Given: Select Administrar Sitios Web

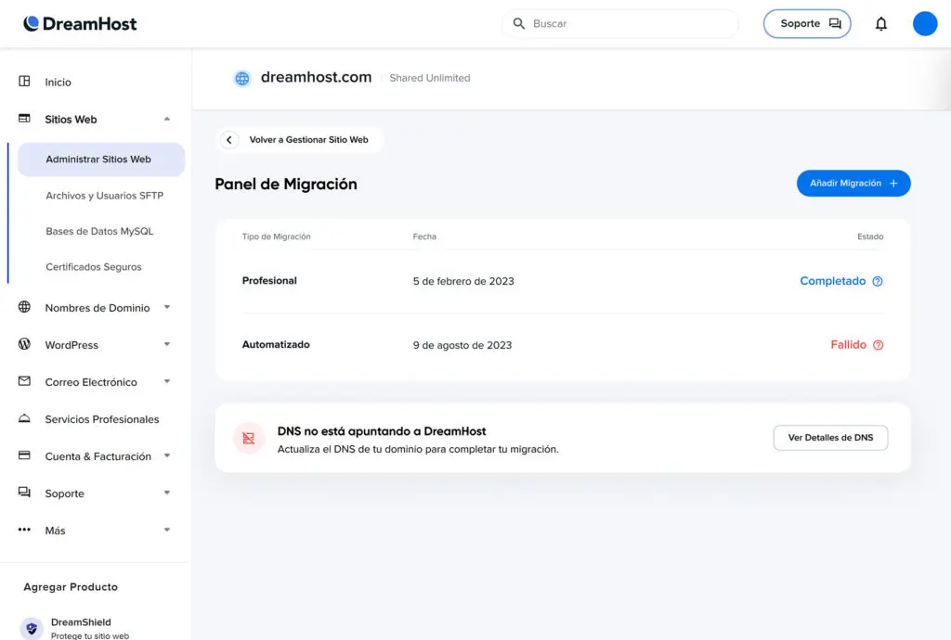Looking at the screenshot, I should [100, 160].
